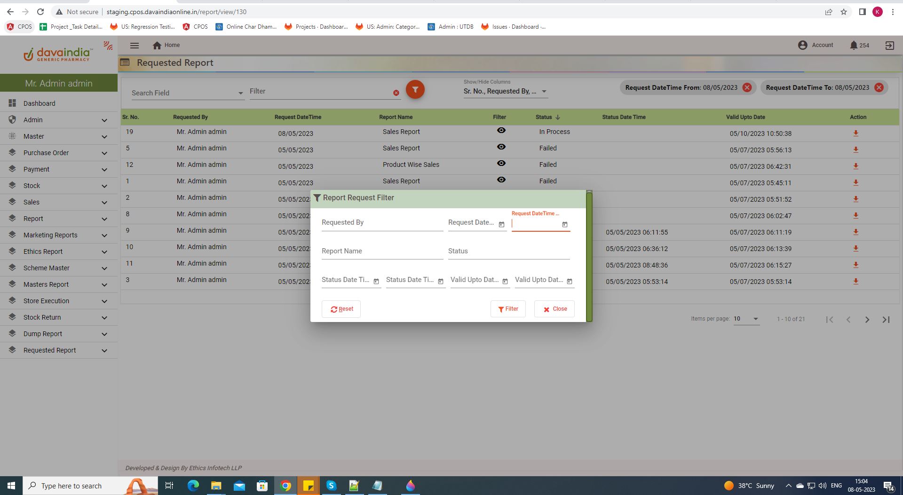
Task: View filter of Sr. No. 19 row
Action: 501,131
